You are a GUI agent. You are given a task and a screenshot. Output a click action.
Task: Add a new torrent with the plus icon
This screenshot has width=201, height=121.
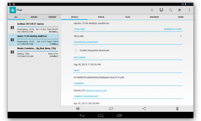point(152,10)
